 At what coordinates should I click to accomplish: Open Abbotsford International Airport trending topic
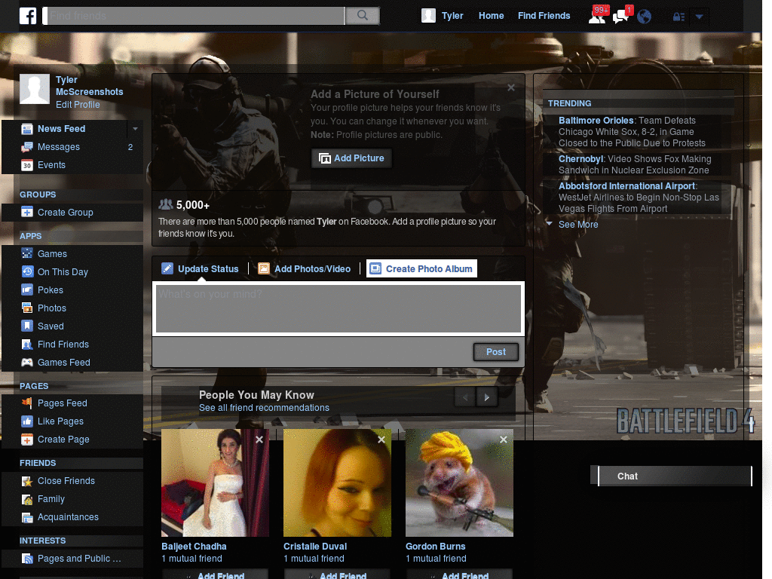coord(626,186)
